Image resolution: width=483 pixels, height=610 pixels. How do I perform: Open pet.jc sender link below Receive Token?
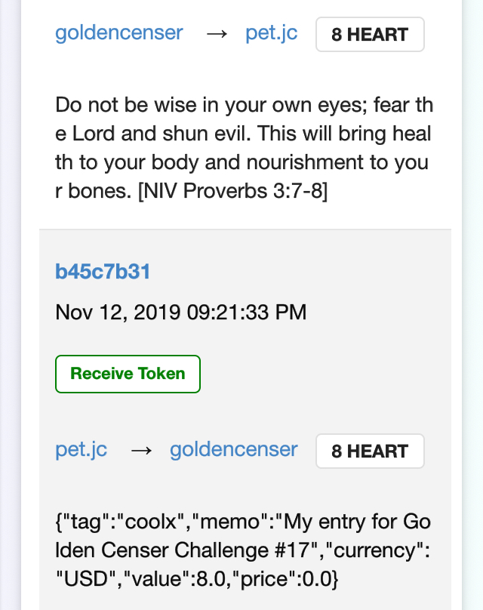pos(82,450)
